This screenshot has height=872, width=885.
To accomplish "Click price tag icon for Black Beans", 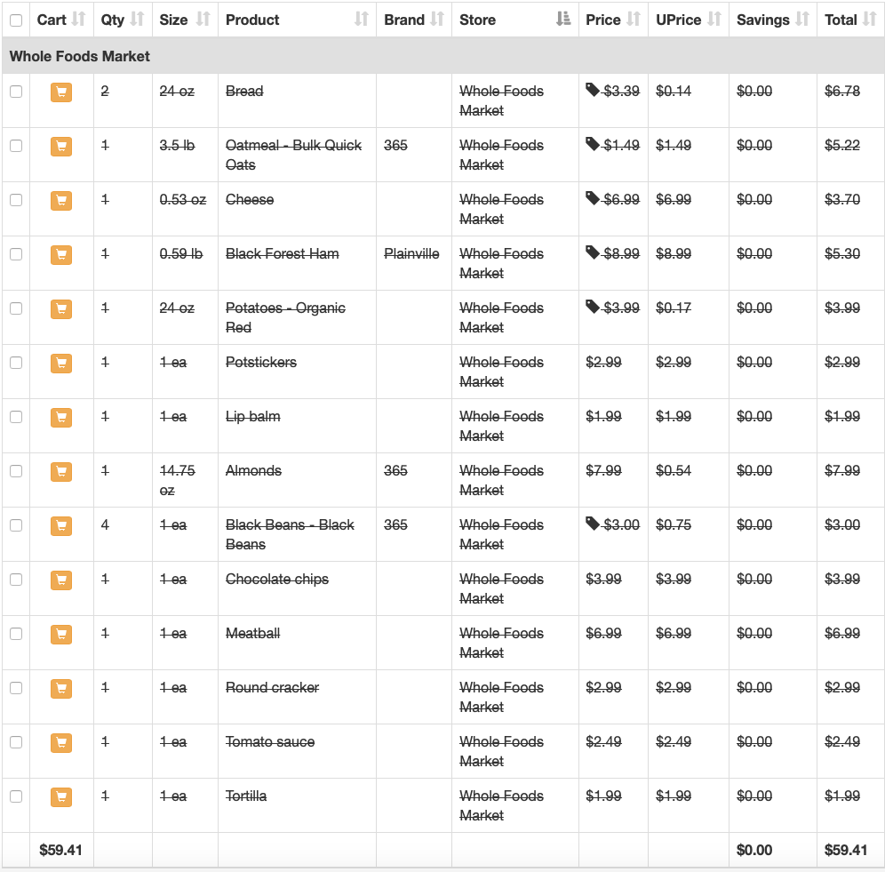I will [592, 524].
